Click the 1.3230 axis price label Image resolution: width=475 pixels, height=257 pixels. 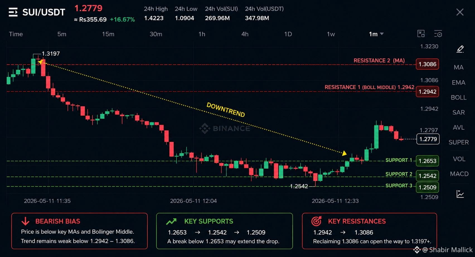click(x=429, y=46)
